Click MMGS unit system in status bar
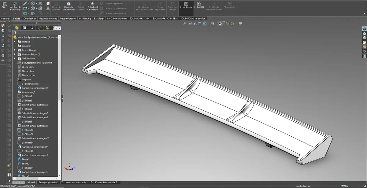Image resolution: width=367 pixels, height=188 pixels. [x=344, y=186]
